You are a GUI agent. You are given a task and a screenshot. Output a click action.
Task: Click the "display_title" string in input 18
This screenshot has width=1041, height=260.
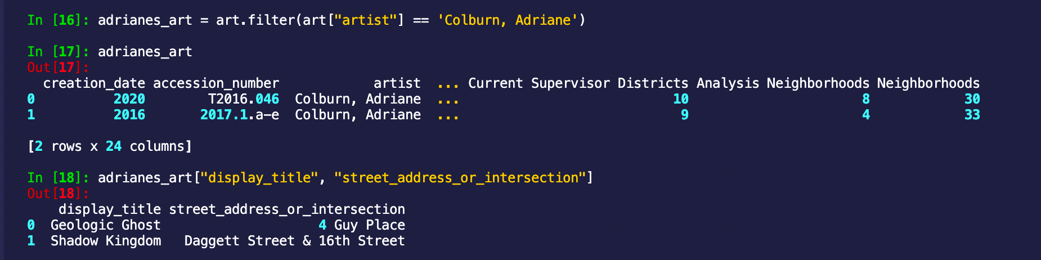[259, 178]
